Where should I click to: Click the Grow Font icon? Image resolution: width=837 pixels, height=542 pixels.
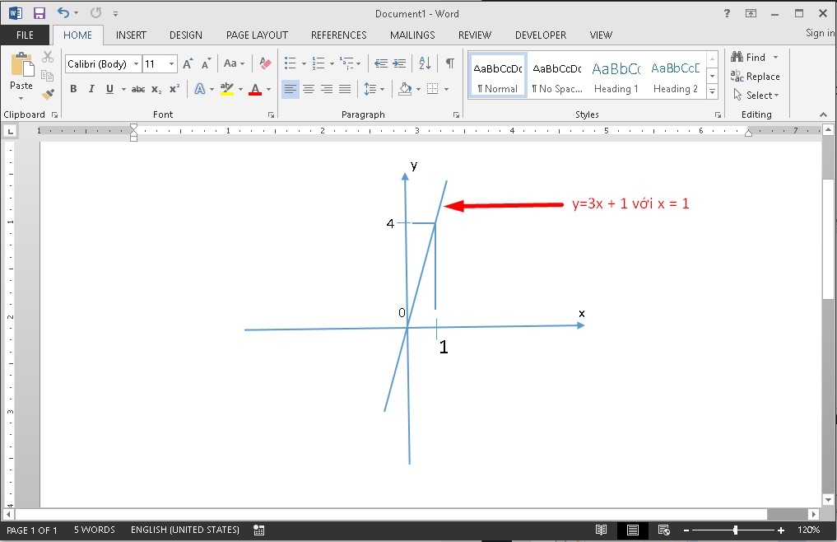(188, 63)
